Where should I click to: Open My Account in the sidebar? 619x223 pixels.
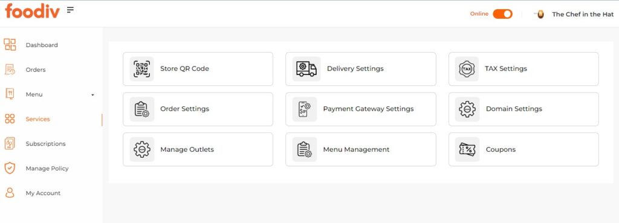[x=43, y=193]
